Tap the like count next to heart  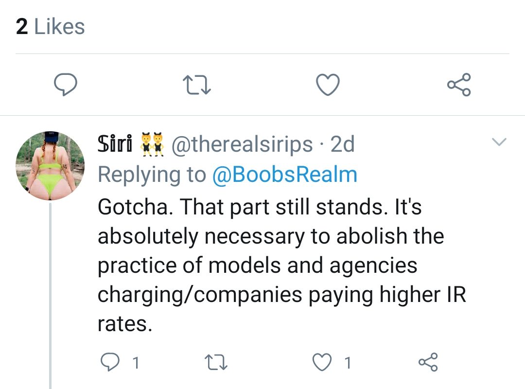click(x=348, y=363)
